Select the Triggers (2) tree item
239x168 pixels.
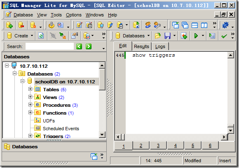56,136
